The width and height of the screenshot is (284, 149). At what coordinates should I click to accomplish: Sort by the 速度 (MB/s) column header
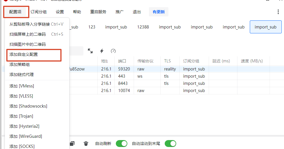pos(254,61)
